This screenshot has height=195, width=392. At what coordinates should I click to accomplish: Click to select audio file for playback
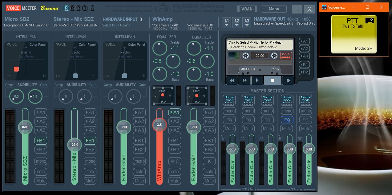click(x=260, y=45)
